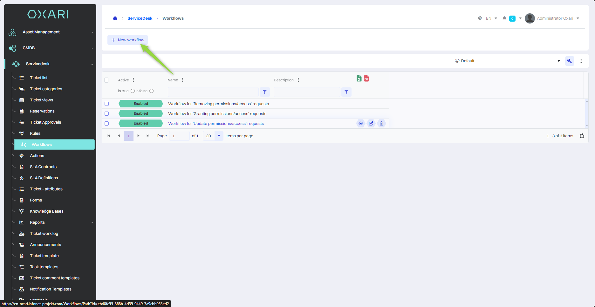Expand the Asset Management menu
The width and height of the screenshot is (595, 307).
51,32
